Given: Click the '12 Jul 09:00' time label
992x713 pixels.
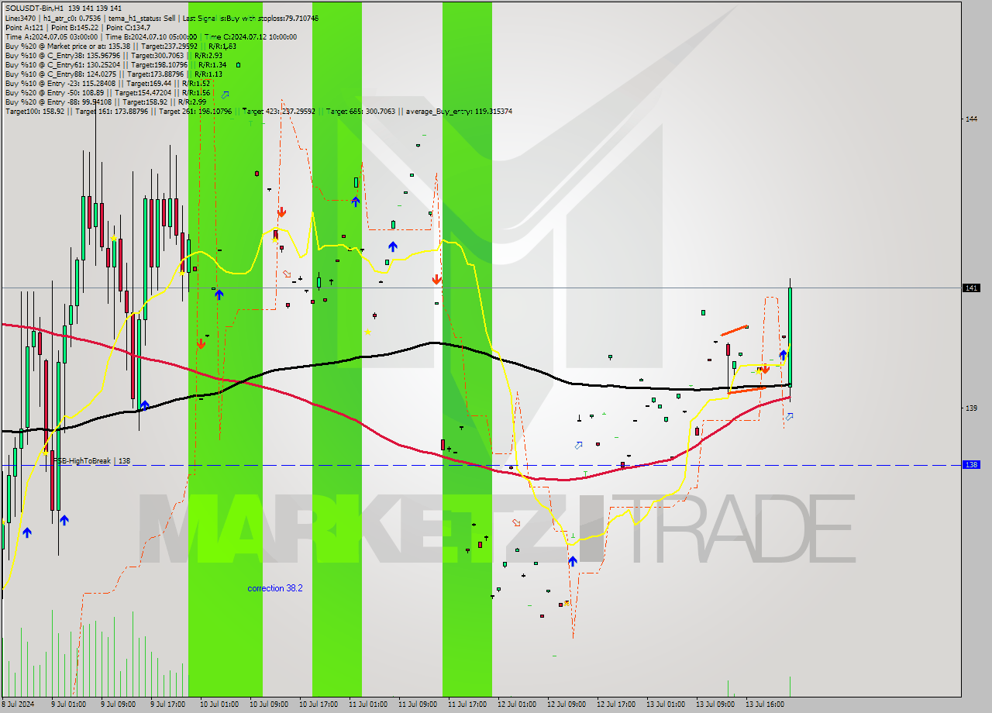Looking at the screenshot, I should click(x=566, y=704).
